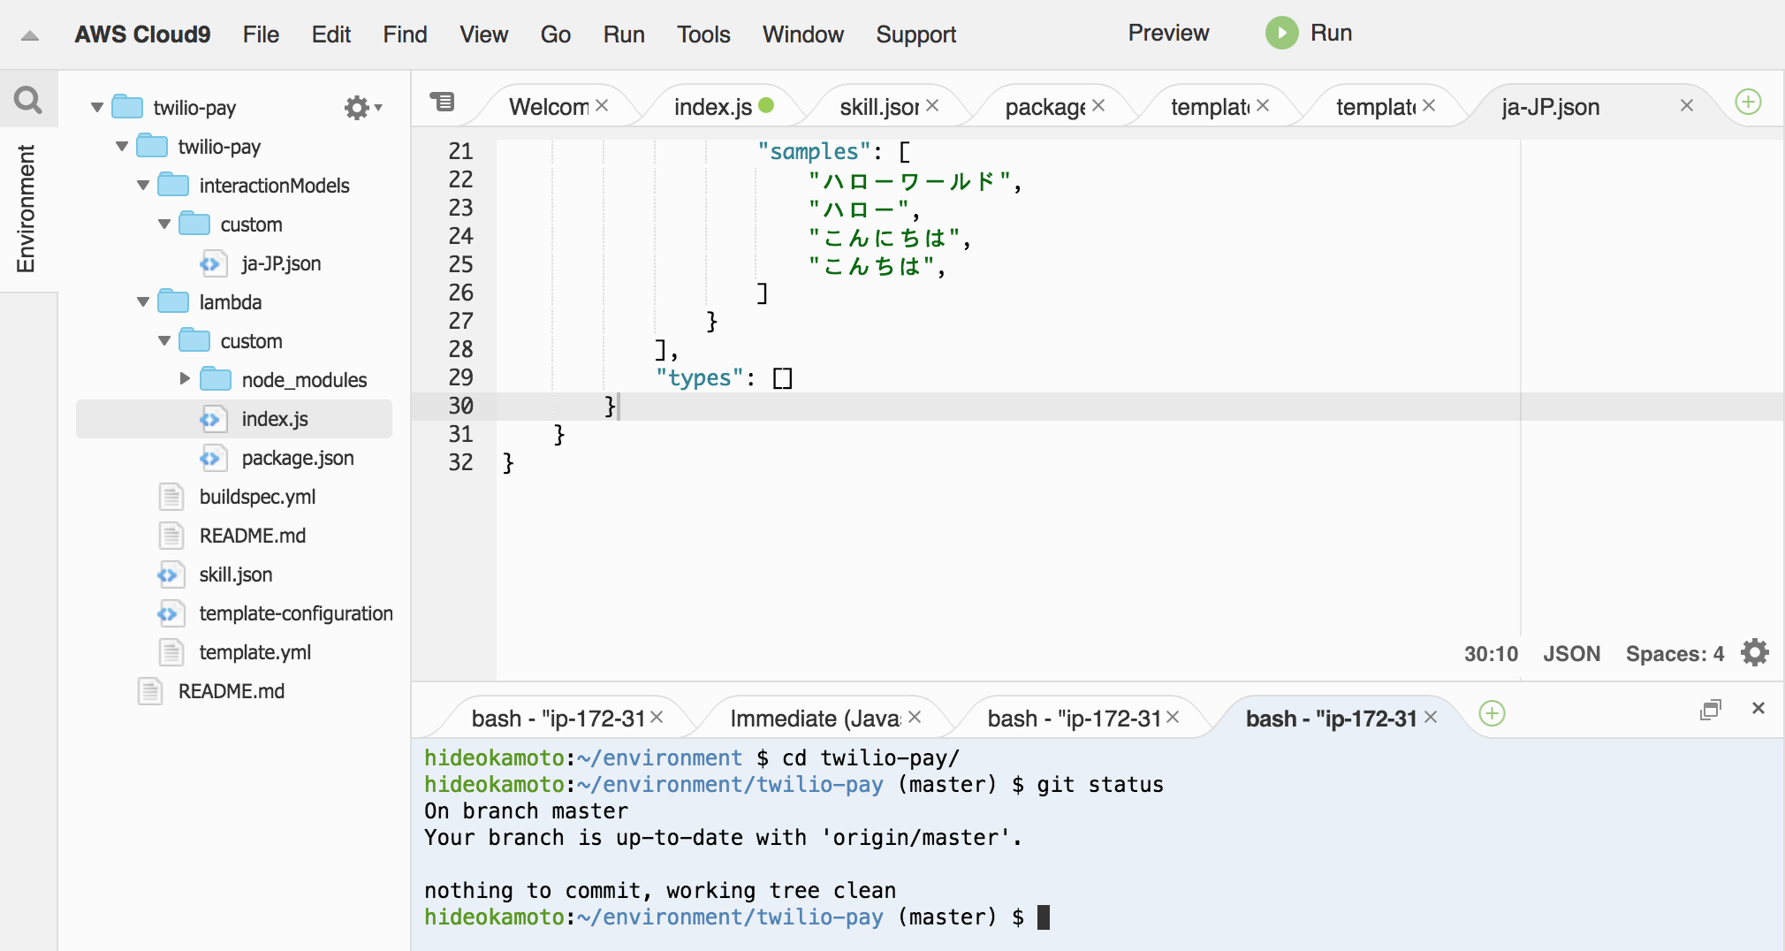Click the Preview button
Image resolution: width=1785 pixels, height=951 pixels.
pos(1168,33)
